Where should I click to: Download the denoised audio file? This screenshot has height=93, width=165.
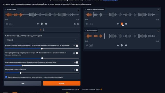[159, 10]
